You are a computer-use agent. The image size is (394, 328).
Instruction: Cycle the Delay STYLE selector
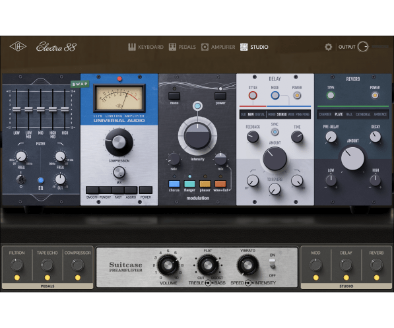coord(253,96)
